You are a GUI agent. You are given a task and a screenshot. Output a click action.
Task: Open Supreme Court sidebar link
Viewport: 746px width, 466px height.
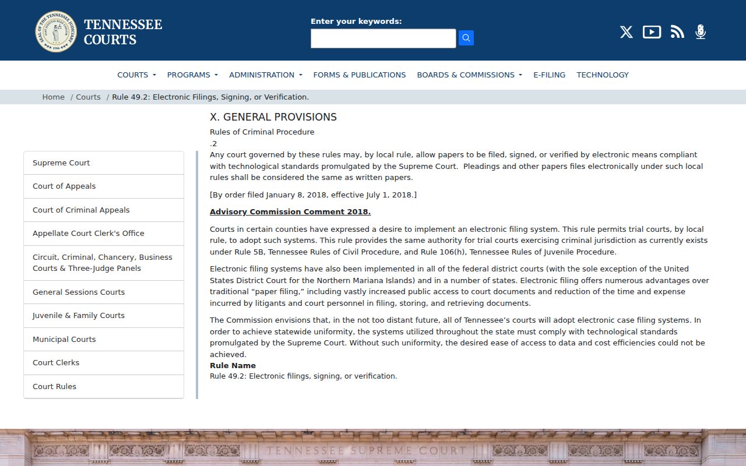point(104,163)
